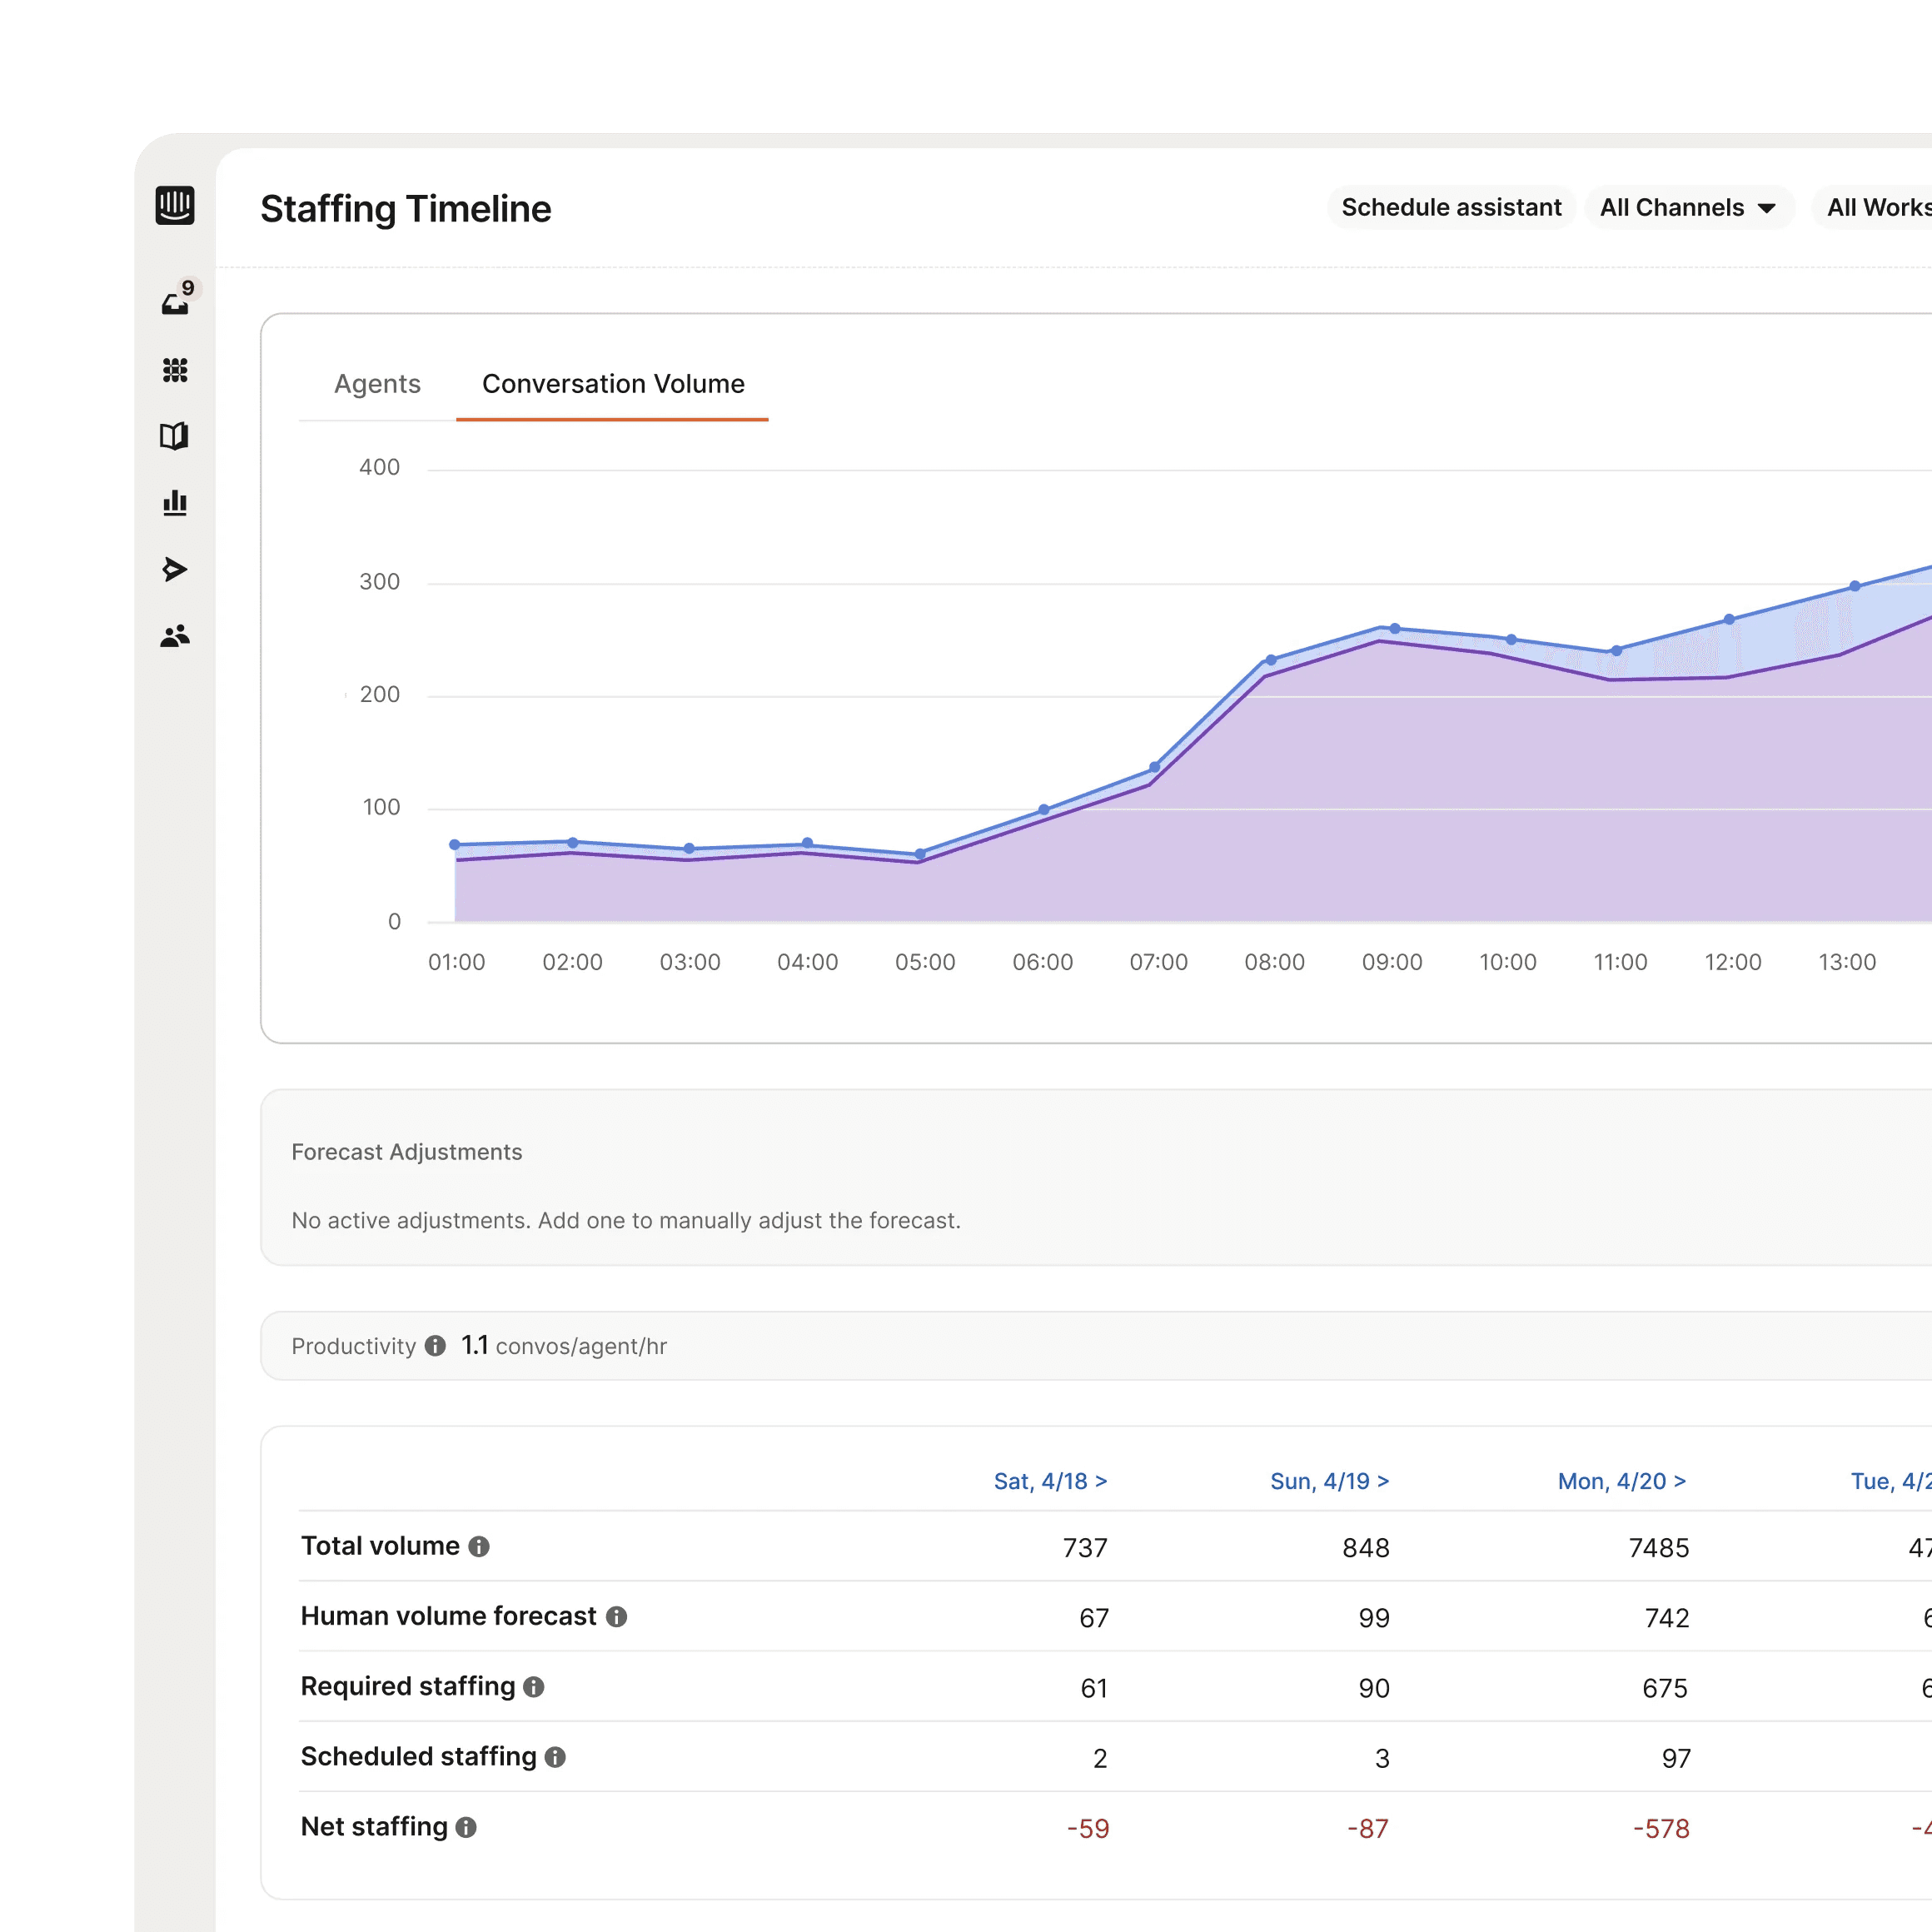
Task: Click the Net staffing info icon
Action: [x=466, y=1827]
